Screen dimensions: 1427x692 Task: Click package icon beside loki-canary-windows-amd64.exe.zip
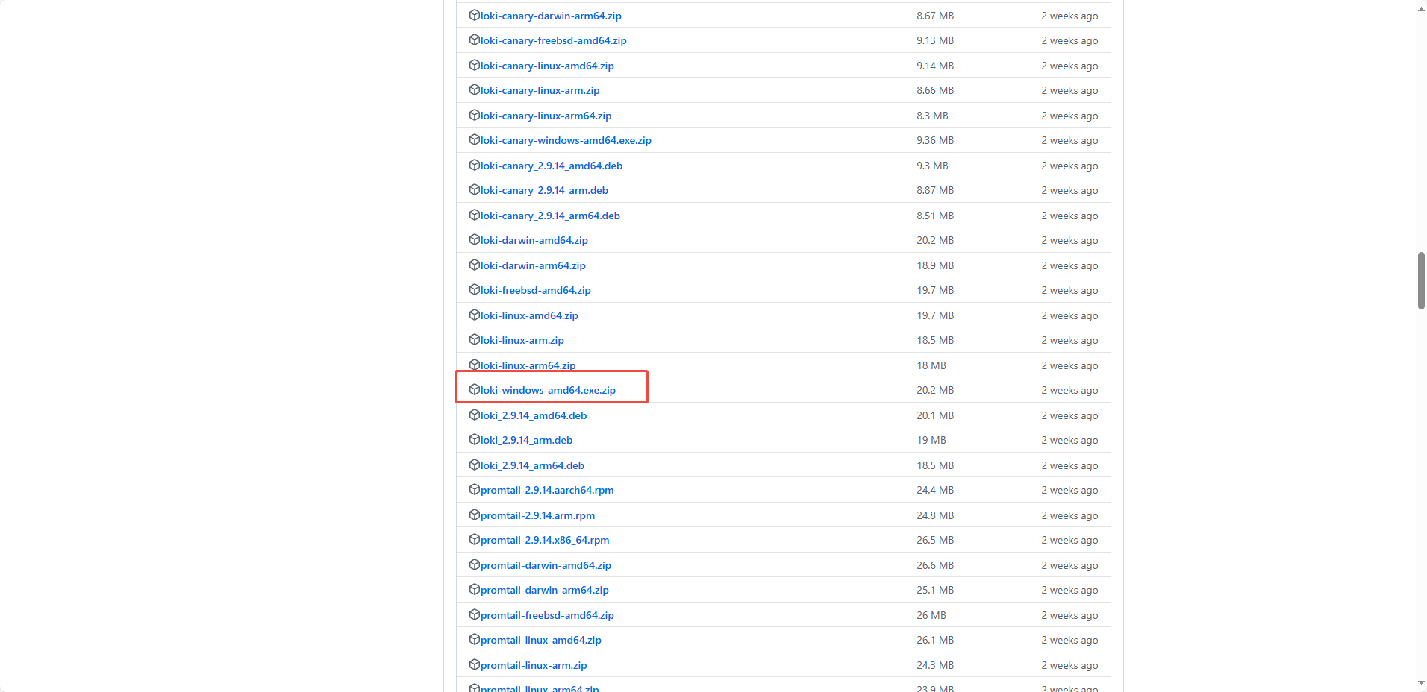pos(474,140)
